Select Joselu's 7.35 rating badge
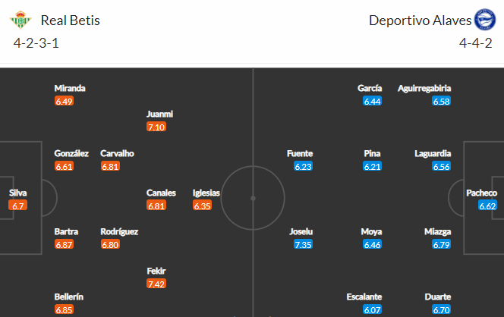Viewport: 504px width, 317px height. tap(303, 244)
